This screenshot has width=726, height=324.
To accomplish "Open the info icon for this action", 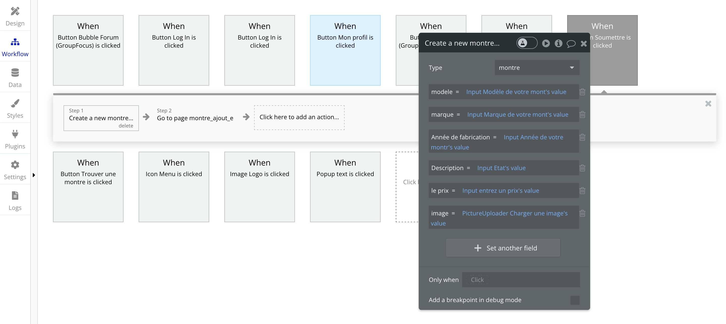I will click(558, 43).
